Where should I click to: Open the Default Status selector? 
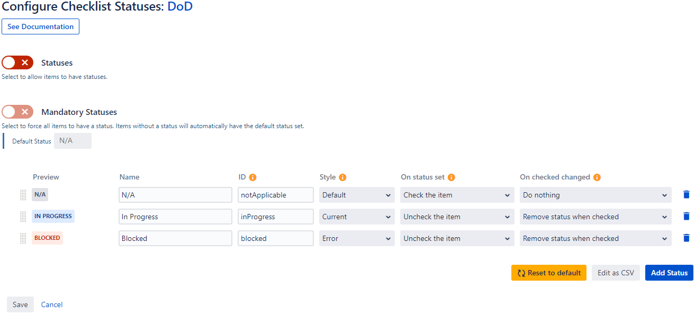(73, 141)
